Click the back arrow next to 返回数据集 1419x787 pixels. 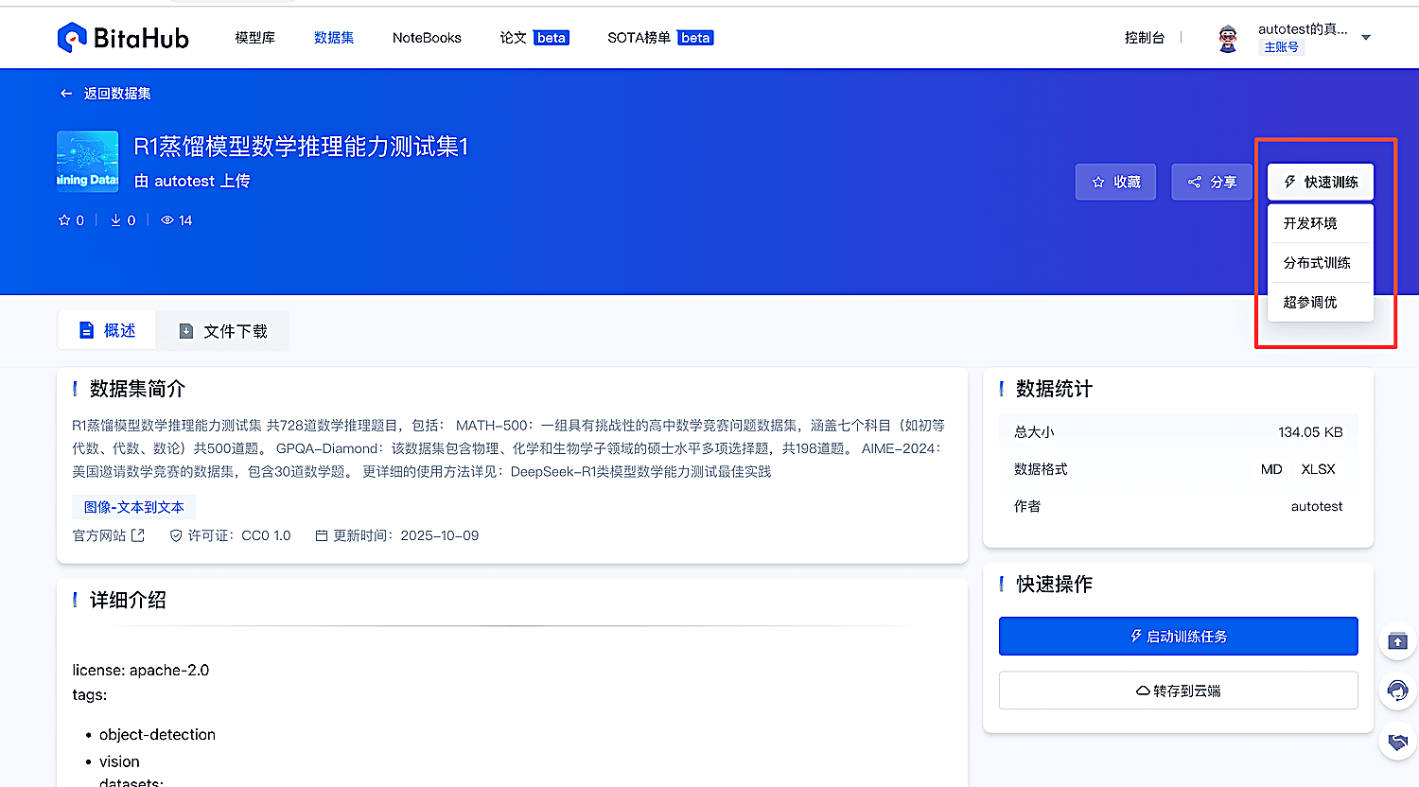click(x=66, y=94)
